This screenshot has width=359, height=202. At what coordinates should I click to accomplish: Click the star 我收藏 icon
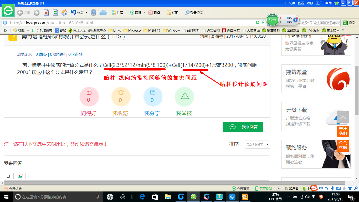121,97
